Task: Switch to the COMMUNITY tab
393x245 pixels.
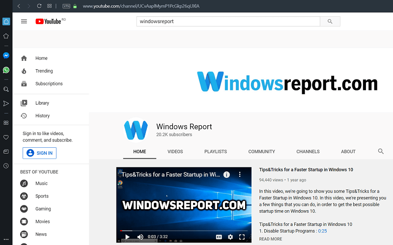Action: [262, 152]
